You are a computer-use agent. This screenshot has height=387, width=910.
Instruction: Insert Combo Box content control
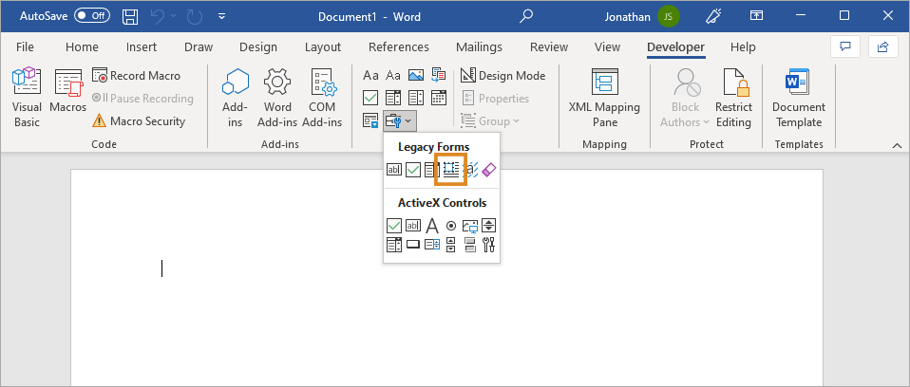[393, 98]
